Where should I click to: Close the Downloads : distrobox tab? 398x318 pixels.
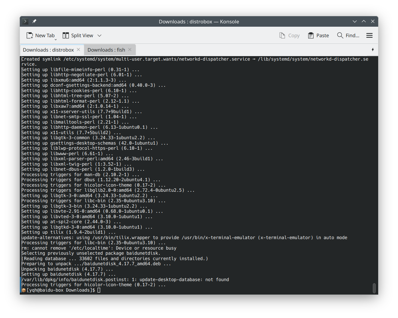(x=78, y=49)
